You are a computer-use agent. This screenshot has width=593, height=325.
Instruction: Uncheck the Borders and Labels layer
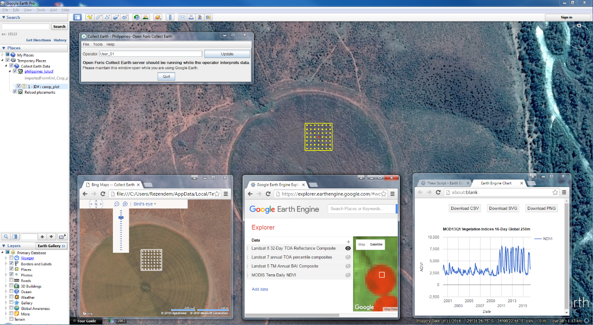tap(11, 264)
